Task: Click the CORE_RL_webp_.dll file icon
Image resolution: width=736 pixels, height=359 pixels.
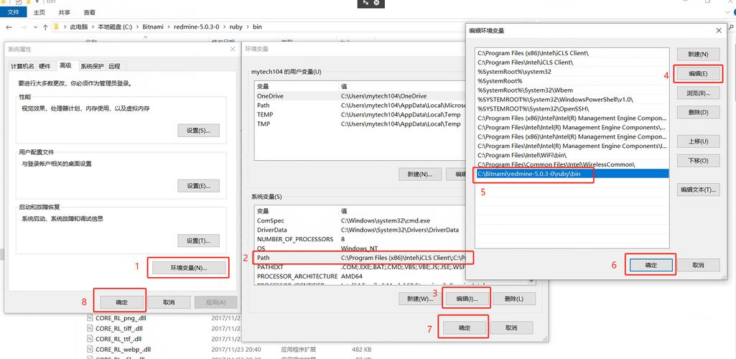Action: 90,350
